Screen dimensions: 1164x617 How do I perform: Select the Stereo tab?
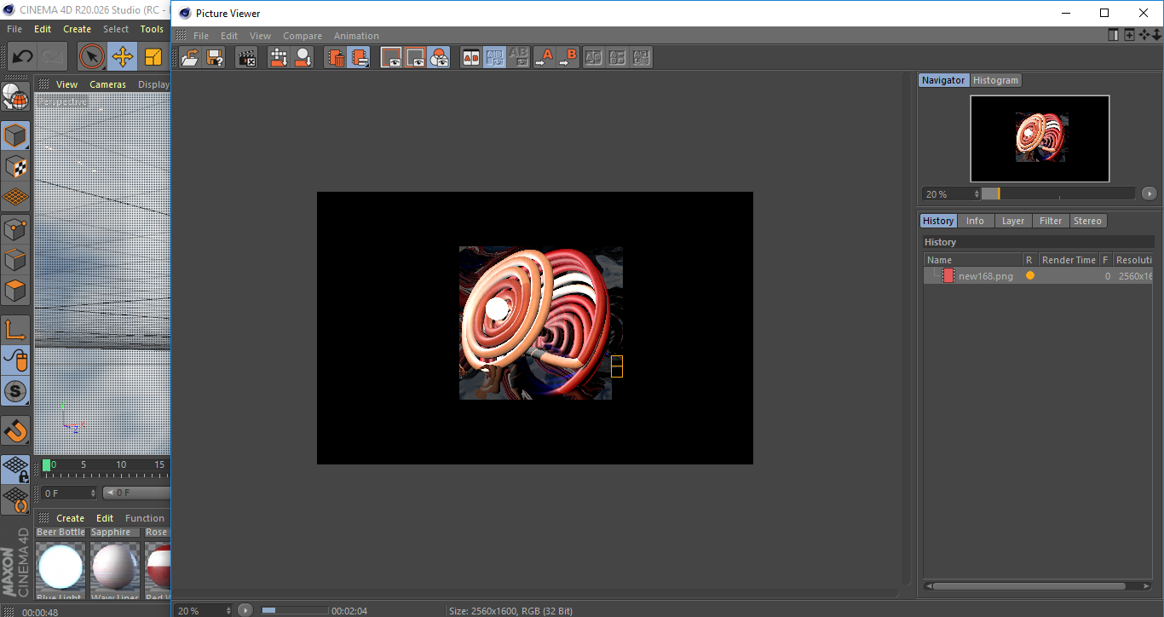1087,221
